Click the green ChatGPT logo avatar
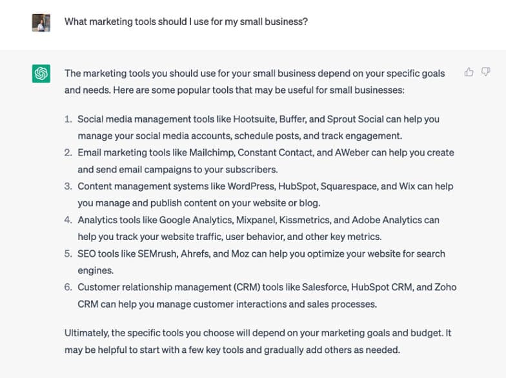506x378 pixels. click(x=41, y=74)
